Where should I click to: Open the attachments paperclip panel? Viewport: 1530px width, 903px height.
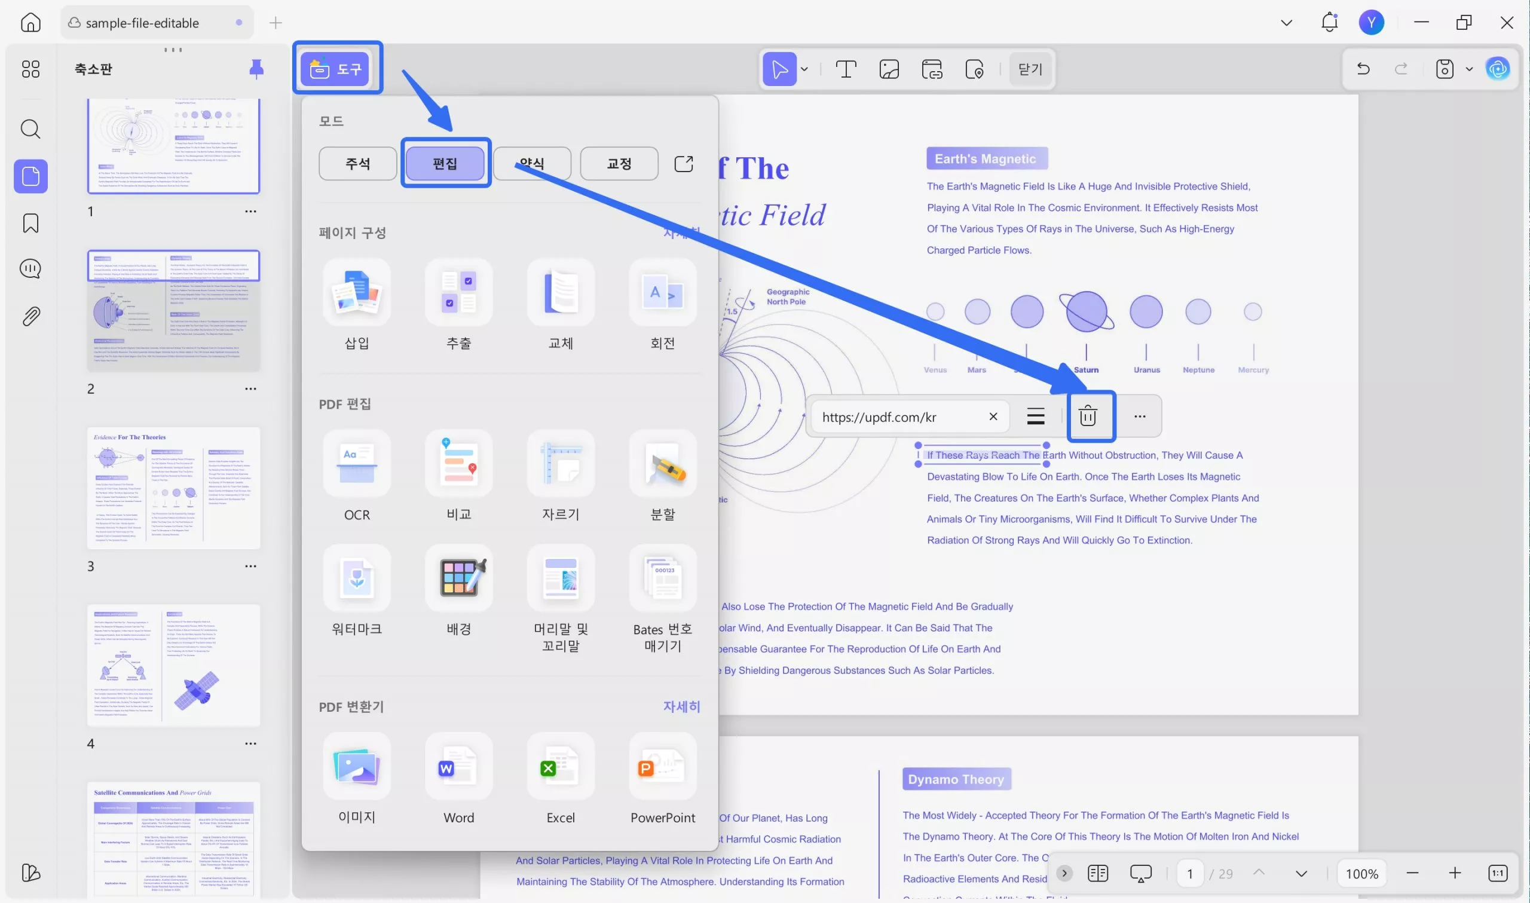coord(30,316)
